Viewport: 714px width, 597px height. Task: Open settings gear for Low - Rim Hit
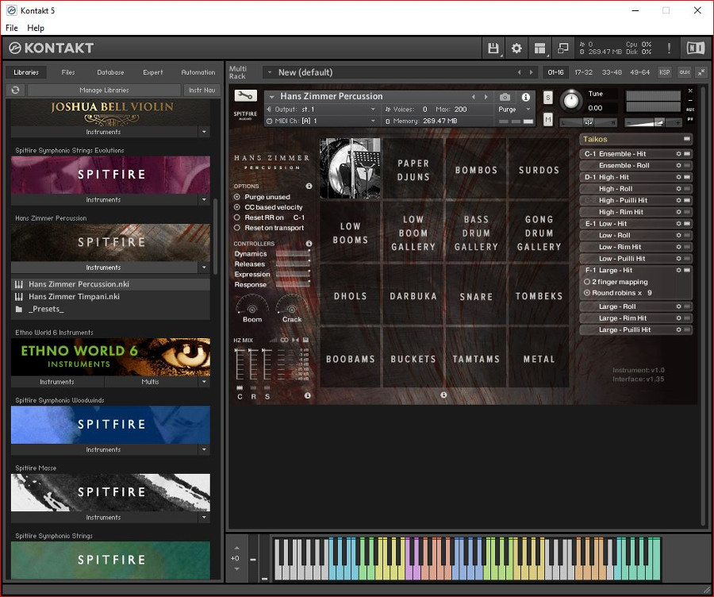(678, 247)
